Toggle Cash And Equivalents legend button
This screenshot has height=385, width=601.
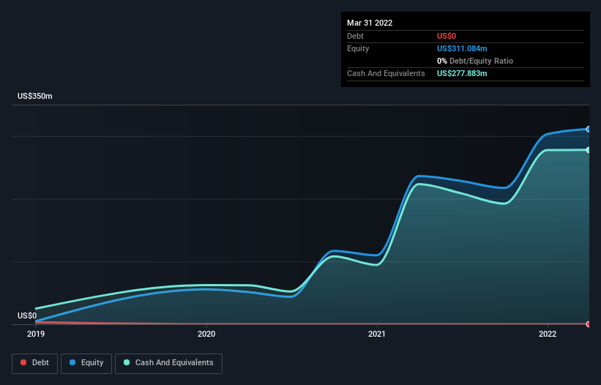(168, 363)
